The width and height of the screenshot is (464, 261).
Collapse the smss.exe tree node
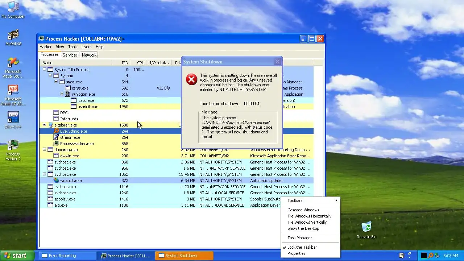(x=56, y=82)
